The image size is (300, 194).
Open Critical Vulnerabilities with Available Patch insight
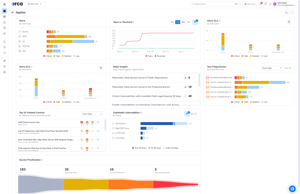tap(154, 96)
